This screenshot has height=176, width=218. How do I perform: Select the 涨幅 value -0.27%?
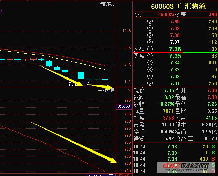166,104
